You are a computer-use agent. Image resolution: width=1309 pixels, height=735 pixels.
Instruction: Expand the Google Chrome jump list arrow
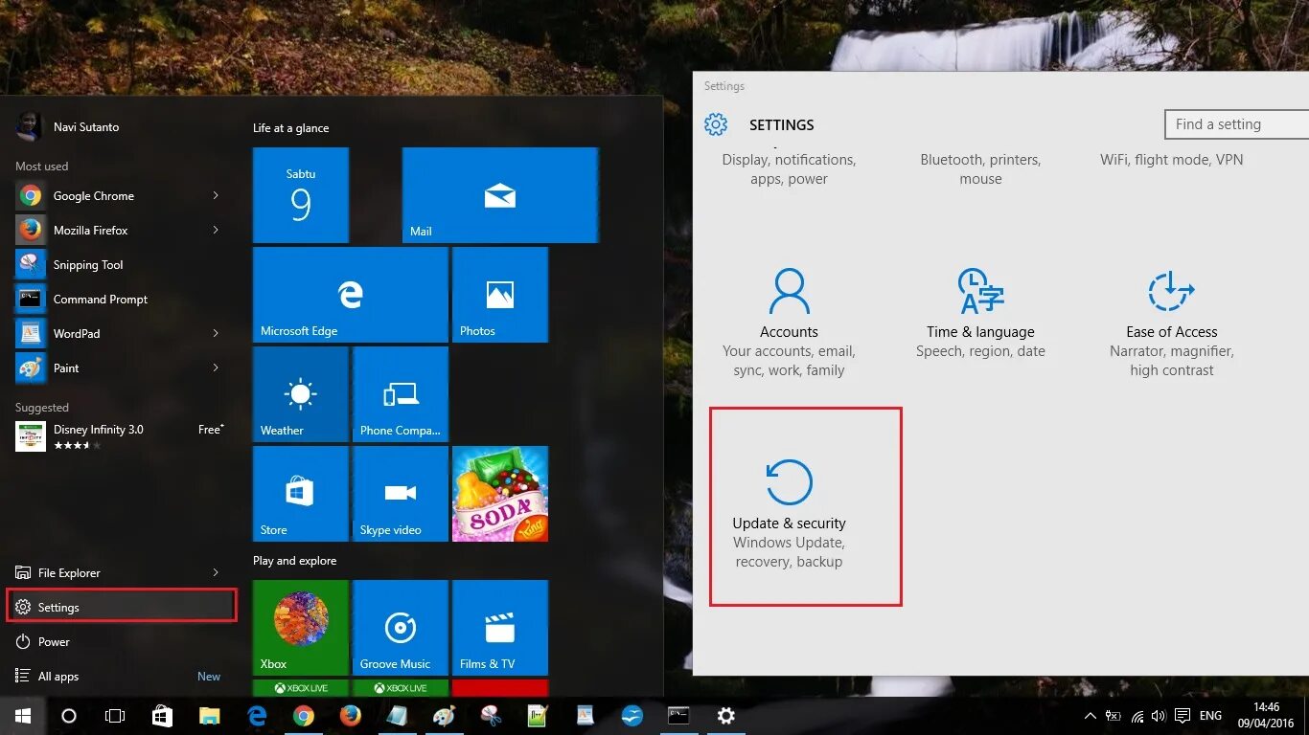(216, 195)
